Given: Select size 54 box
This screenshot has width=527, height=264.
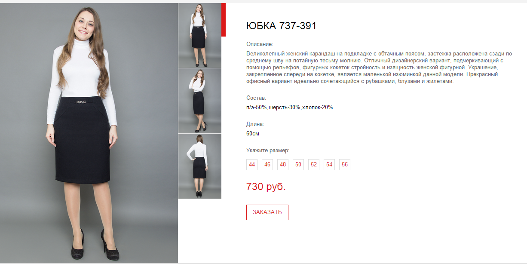Looking at the screenshot, I should 329,165.
